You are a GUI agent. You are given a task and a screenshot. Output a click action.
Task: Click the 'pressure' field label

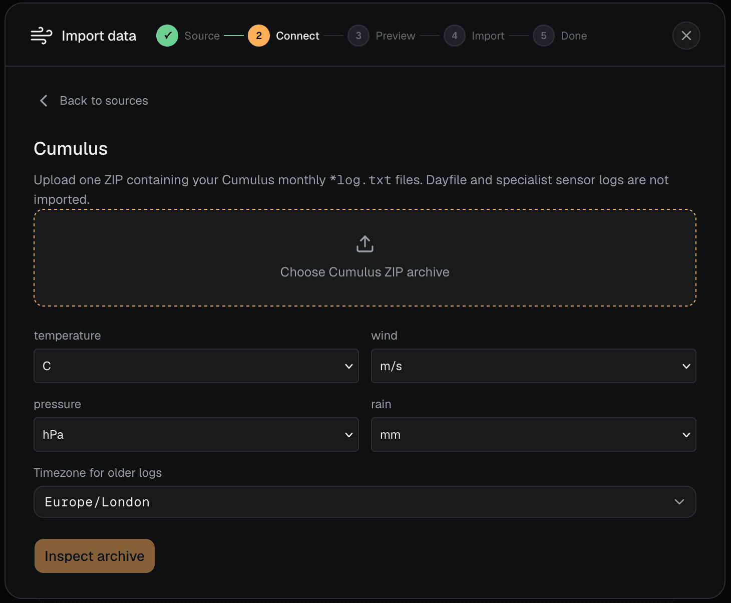(58, 404)
